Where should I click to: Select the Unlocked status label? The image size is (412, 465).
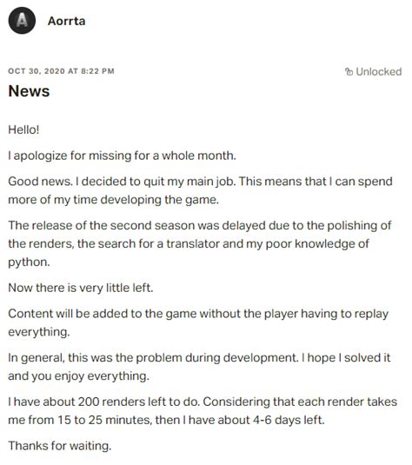378,71
